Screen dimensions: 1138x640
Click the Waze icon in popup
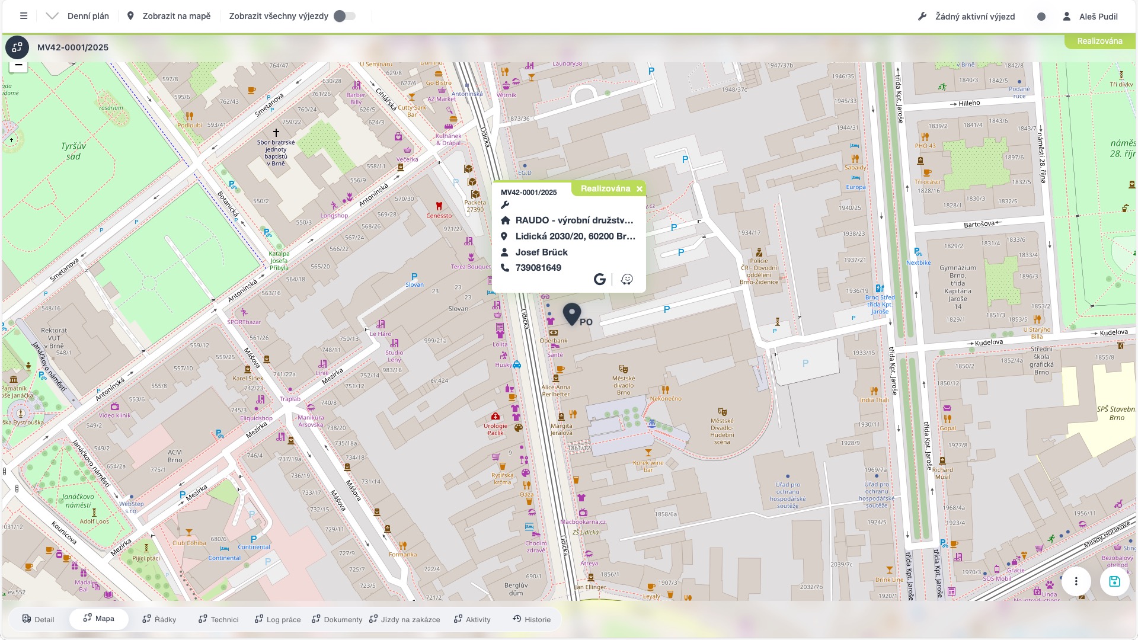(627, 279)
